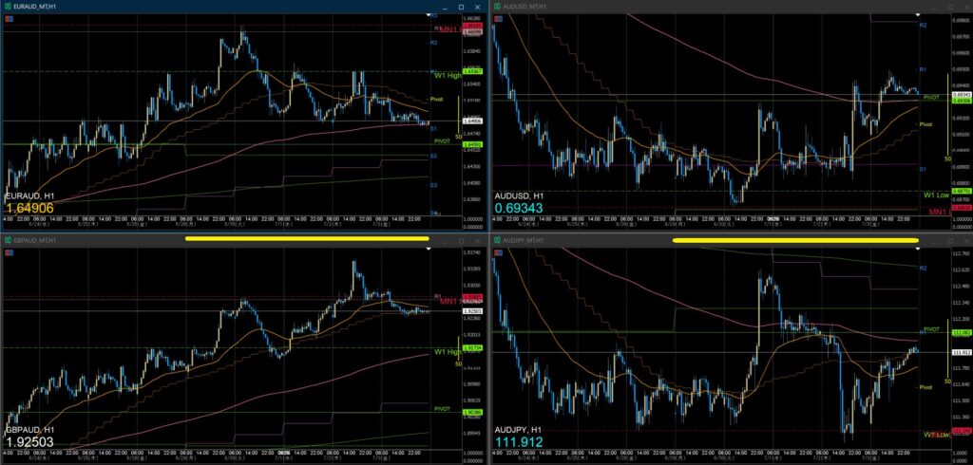Minimize the EURAUD chart window
The width and height of the screenshot is (973, 465).
(x=446, y=7)
